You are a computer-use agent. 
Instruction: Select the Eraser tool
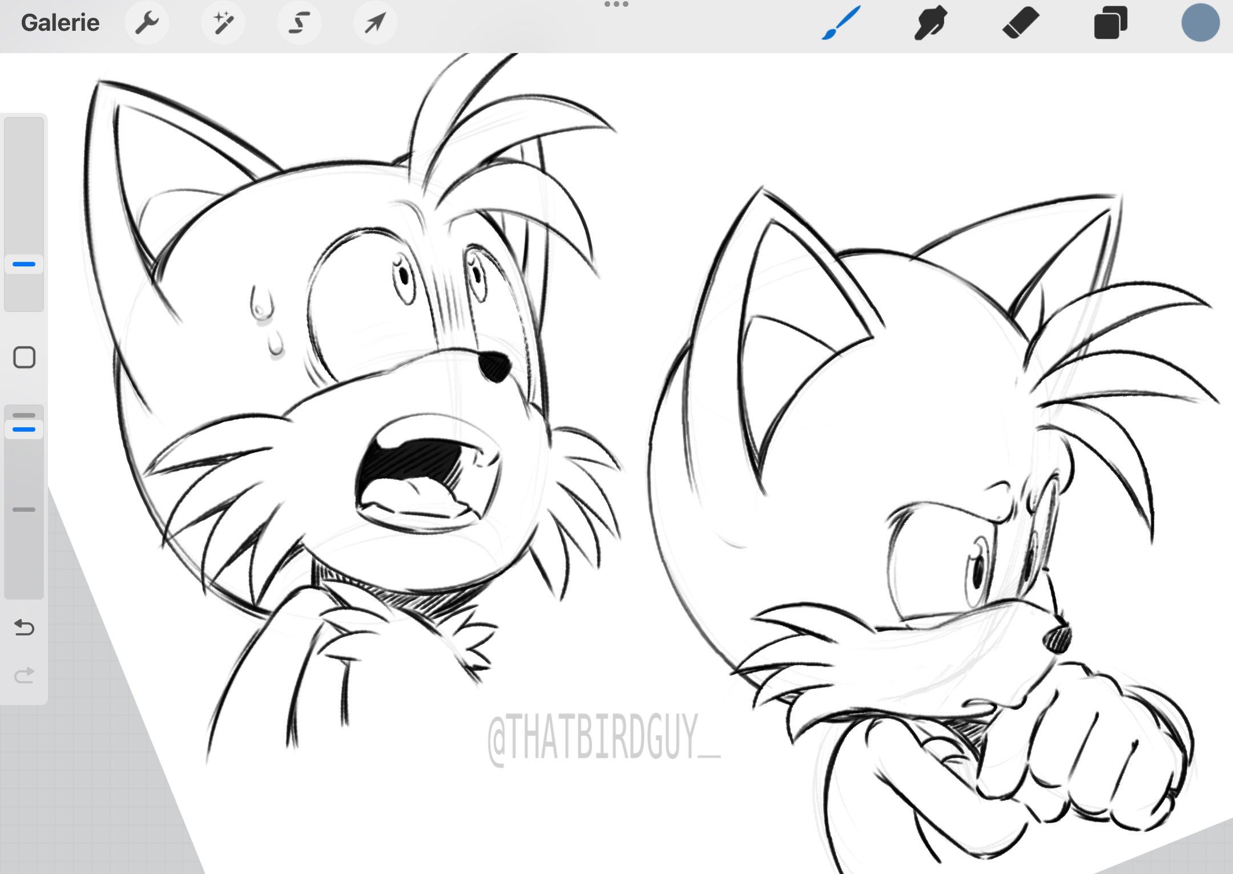1021,23
